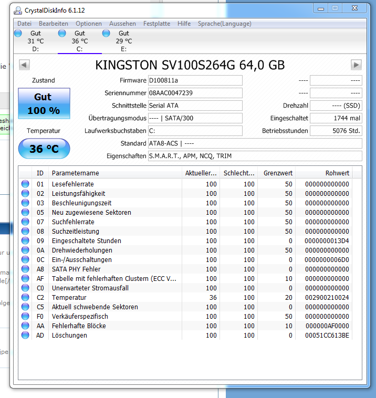Click the Gut 100 % health status button
The height and width of the screenshot is (398, 376).
(44, 103)
